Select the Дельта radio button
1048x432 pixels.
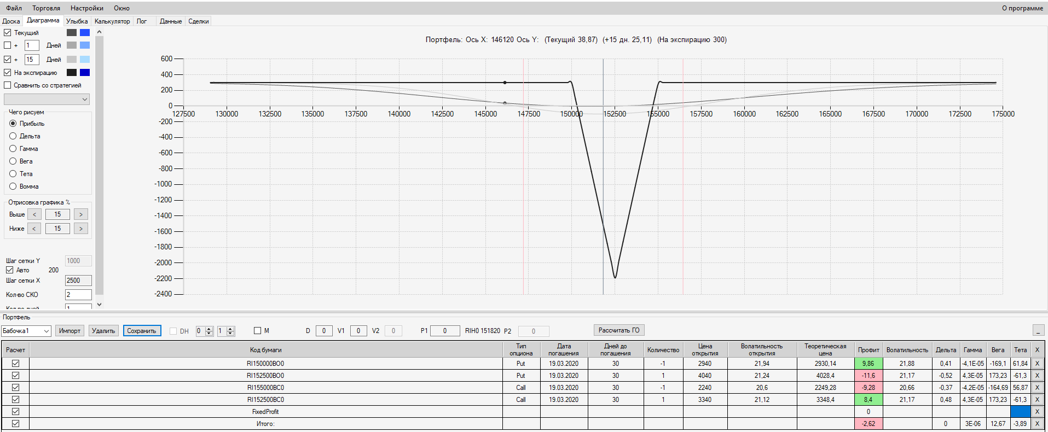(x=13, y=136)
